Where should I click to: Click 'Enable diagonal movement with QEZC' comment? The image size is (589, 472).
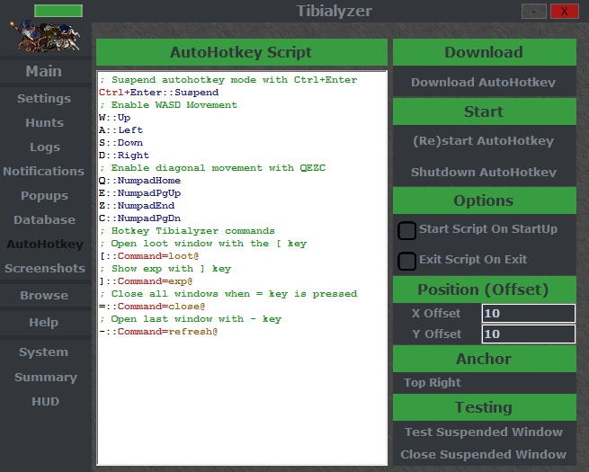pos(212,168)
